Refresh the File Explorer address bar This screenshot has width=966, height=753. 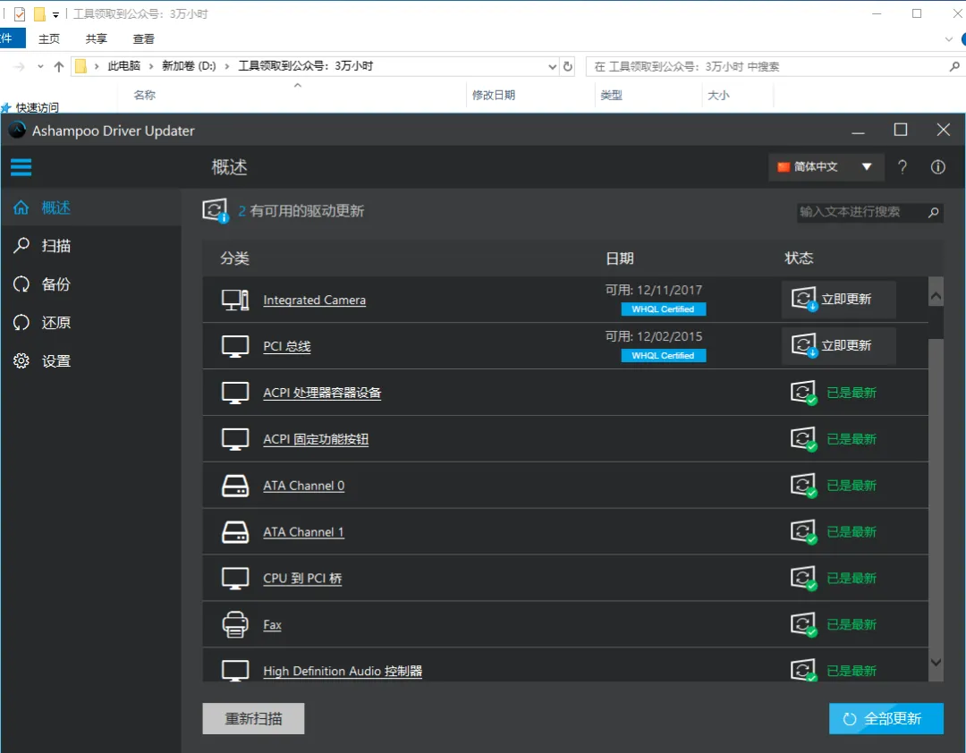point(567,66)
